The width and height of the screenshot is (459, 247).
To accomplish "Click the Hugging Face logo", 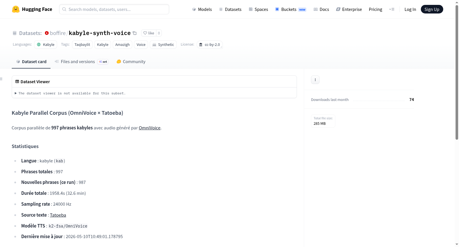I will [x=32, y=9].
